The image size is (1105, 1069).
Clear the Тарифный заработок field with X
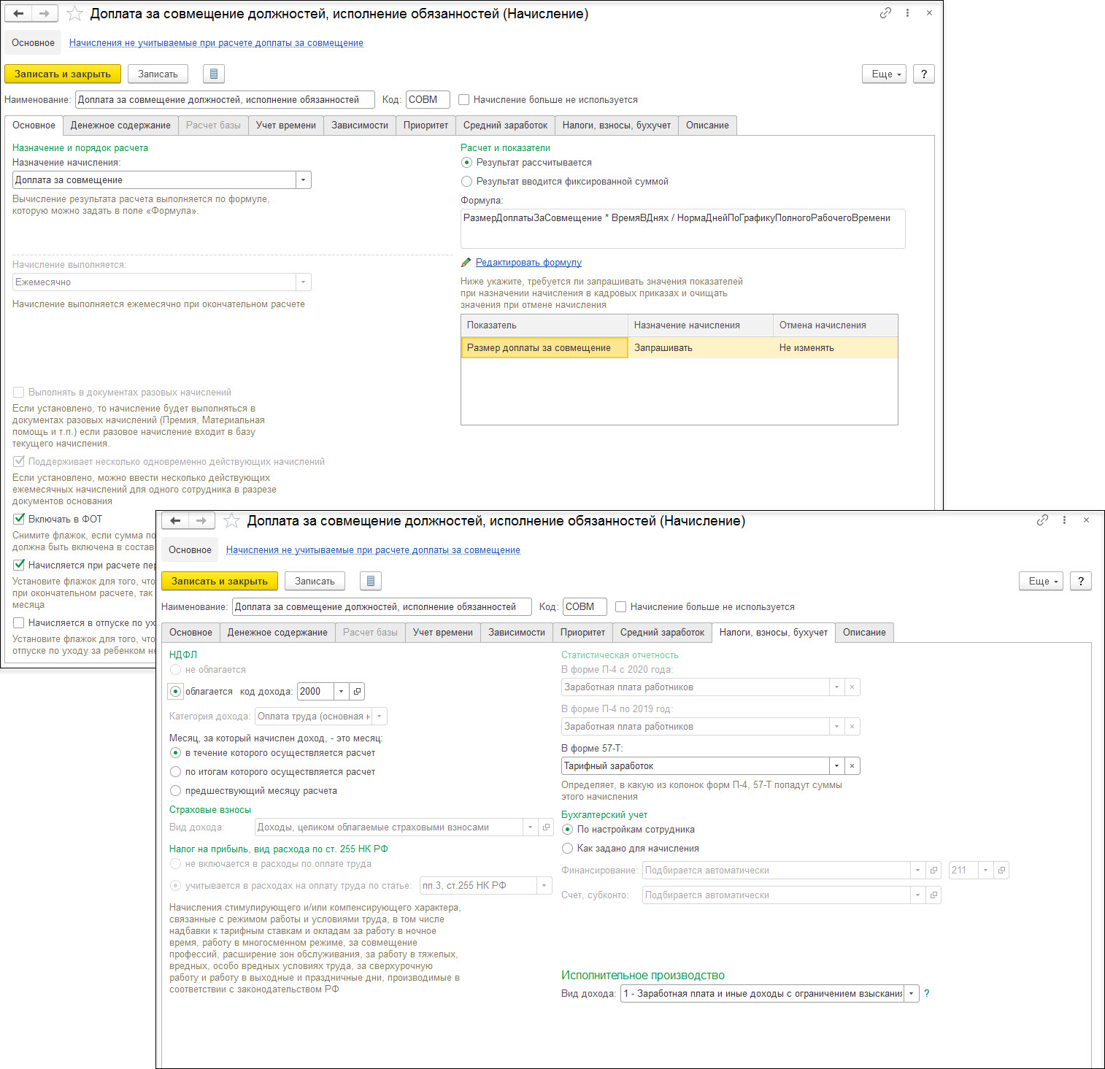(x=852, y=765)
